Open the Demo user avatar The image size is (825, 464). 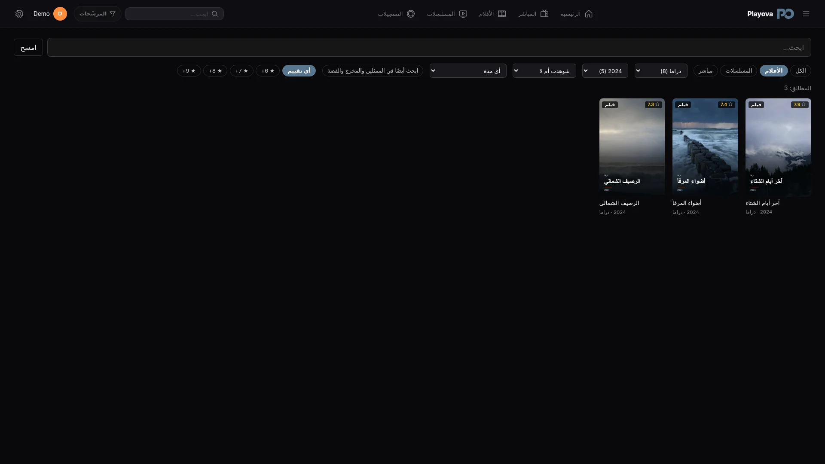coord(60,14)
